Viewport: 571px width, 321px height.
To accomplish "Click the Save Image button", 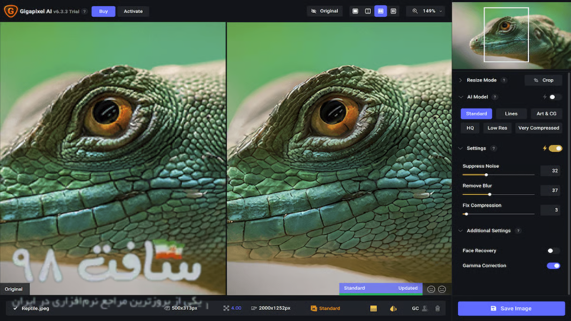I will (511, 308).
